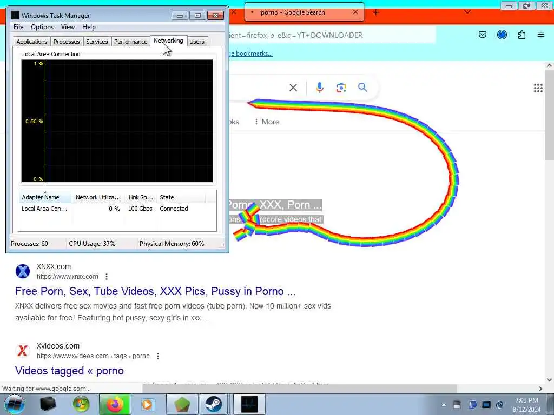Switch to the Applications tab in Task Manager
The height and width of the screenshot is (415, 554).
[32, 42]
